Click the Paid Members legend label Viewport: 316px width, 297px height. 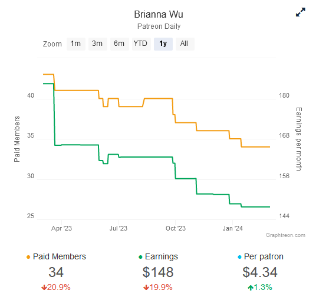tap(60, 257)
